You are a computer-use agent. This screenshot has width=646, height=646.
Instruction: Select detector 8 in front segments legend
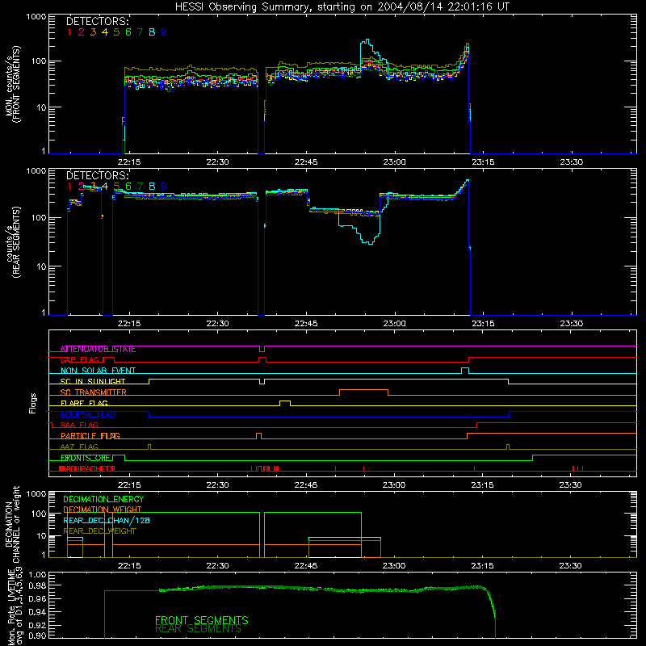(152, 32)
